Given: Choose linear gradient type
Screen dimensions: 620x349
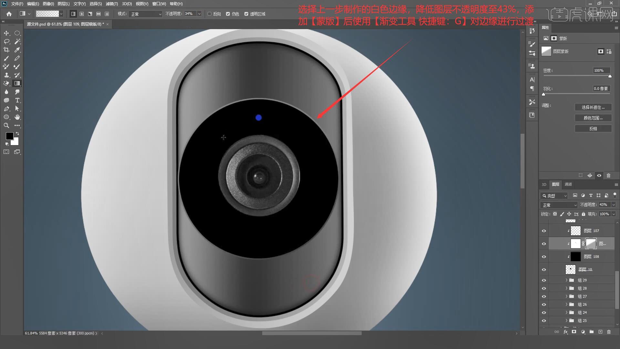Looking at the screenshot, I should tap(73, 14).
